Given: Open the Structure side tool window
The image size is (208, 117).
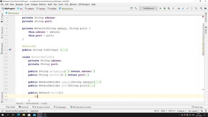Looking at the screenshot, I should coord(2,33).
